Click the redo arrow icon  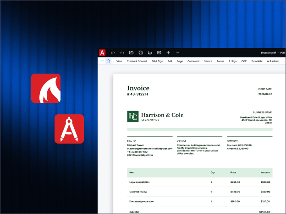(122, 53)
